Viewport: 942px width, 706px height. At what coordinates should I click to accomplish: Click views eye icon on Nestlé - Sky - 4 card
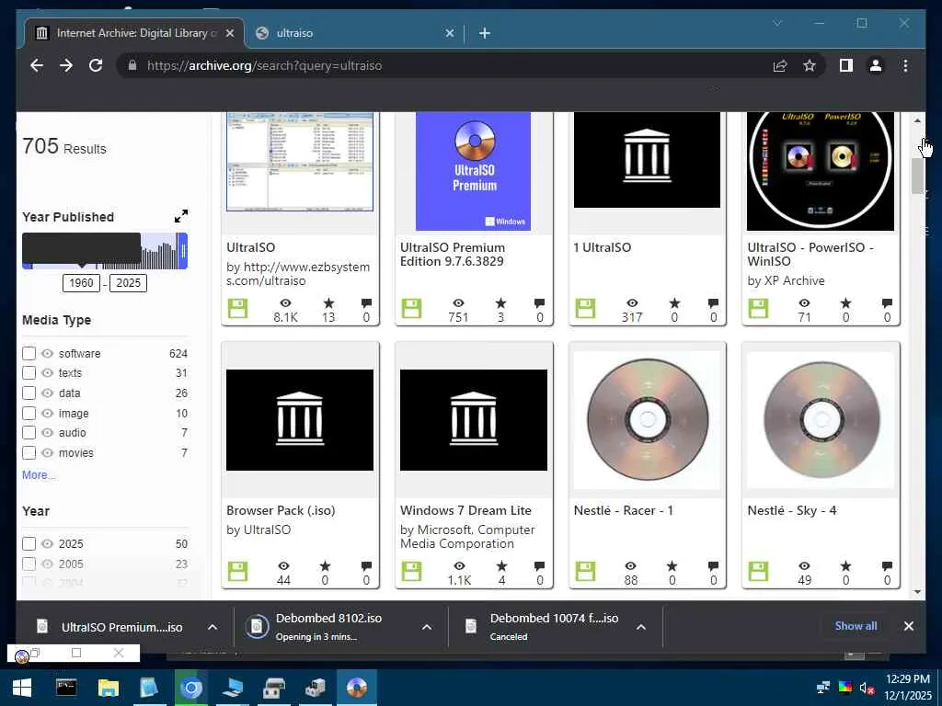pyautogui.click(x=804, y=566)
